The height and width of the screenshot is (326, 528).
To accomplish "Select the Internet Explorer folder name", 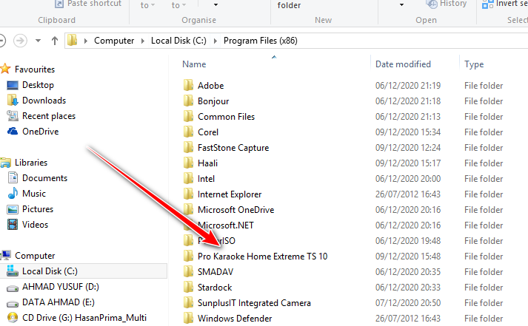I will pyautogui.click(x=230, y=194).
